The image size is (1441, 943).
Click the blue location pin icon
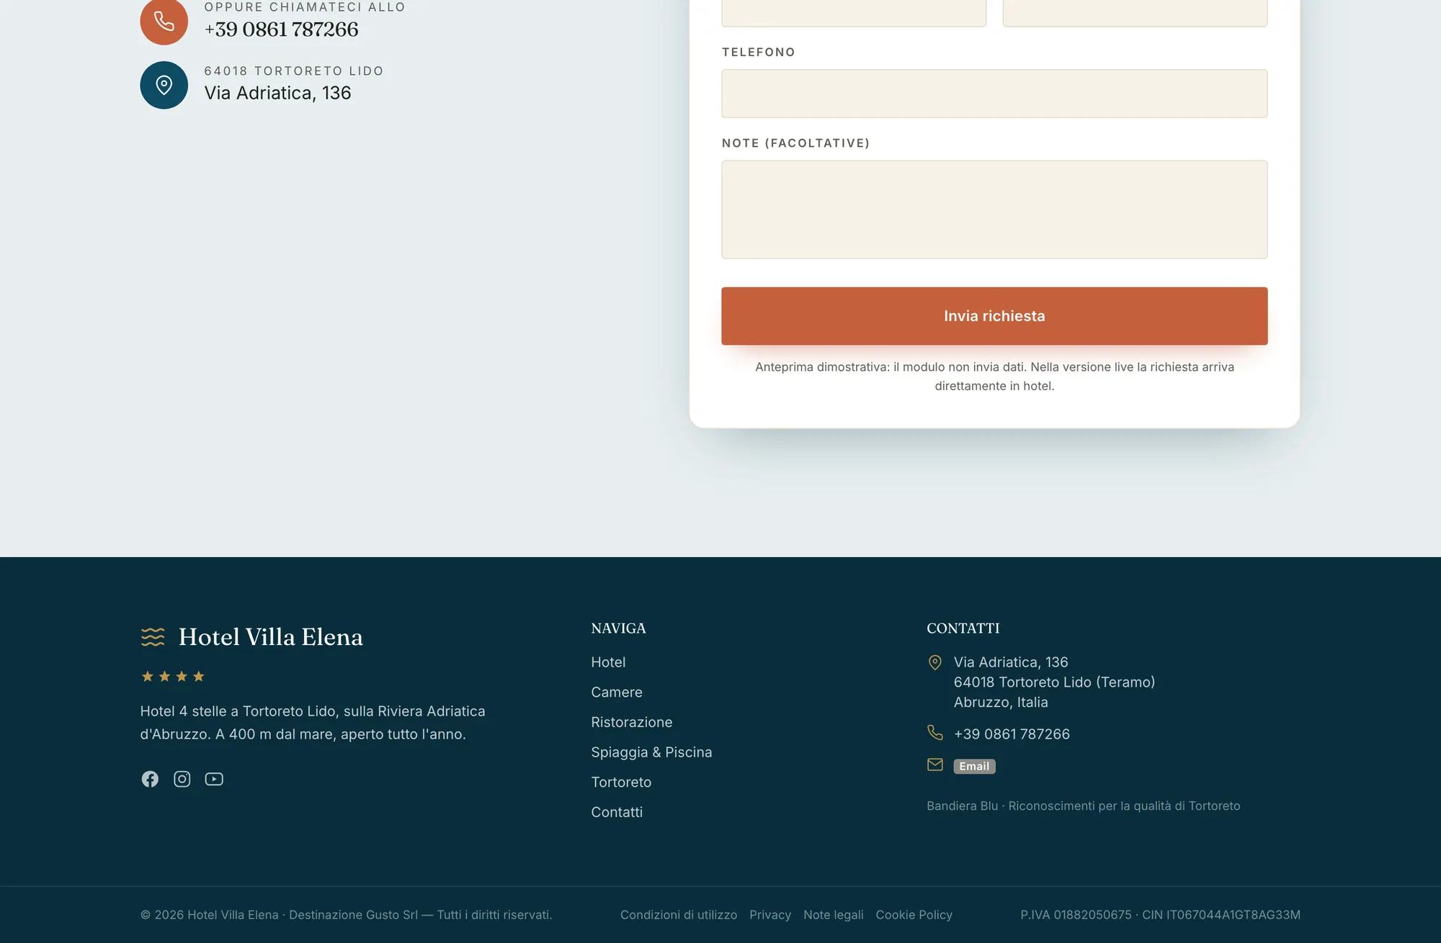click(164, 85)
